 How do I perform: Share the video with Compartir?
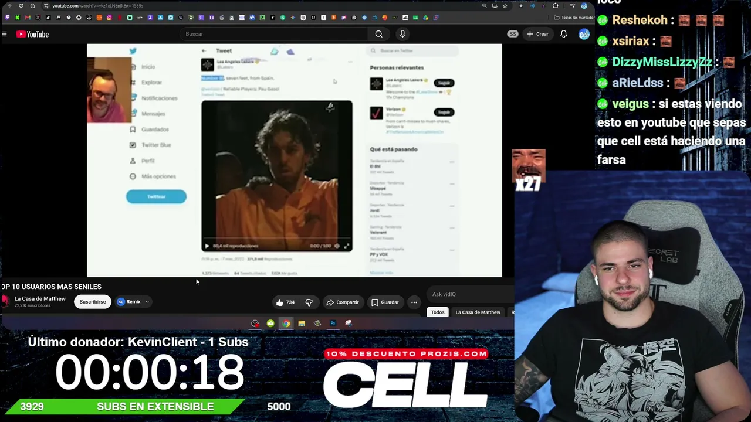[x=343, y=302]
